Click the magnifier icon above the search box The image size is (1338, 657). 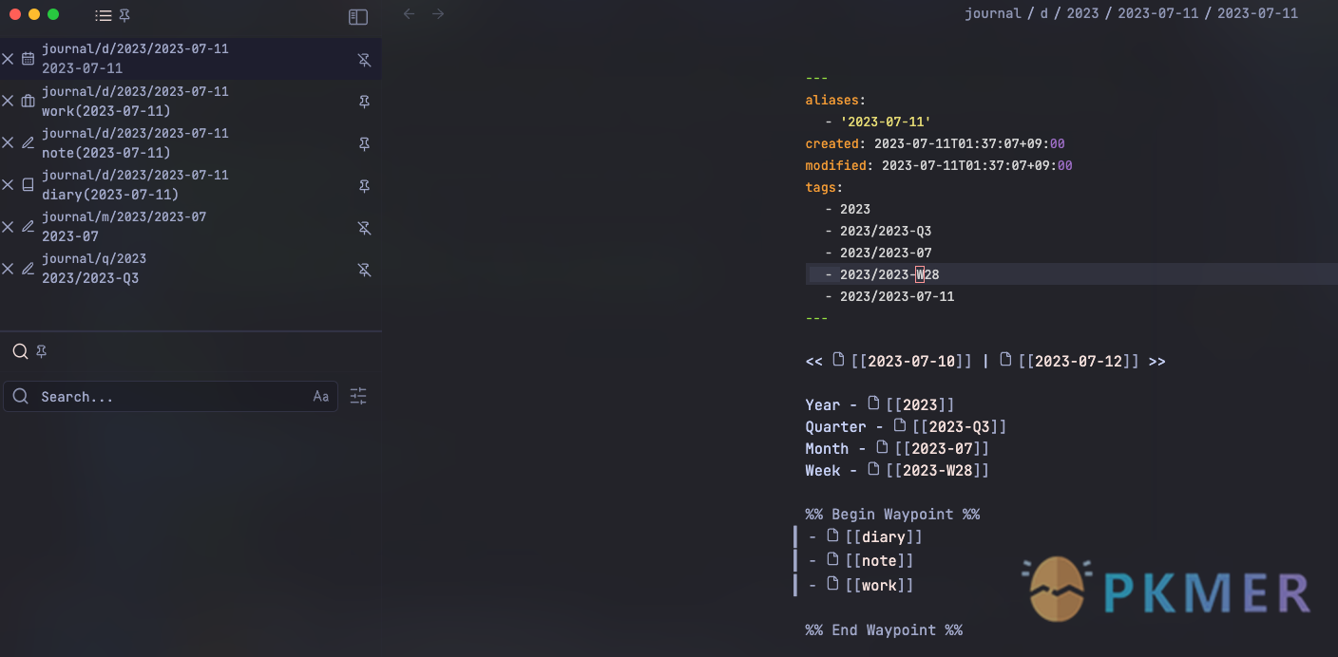19,350
